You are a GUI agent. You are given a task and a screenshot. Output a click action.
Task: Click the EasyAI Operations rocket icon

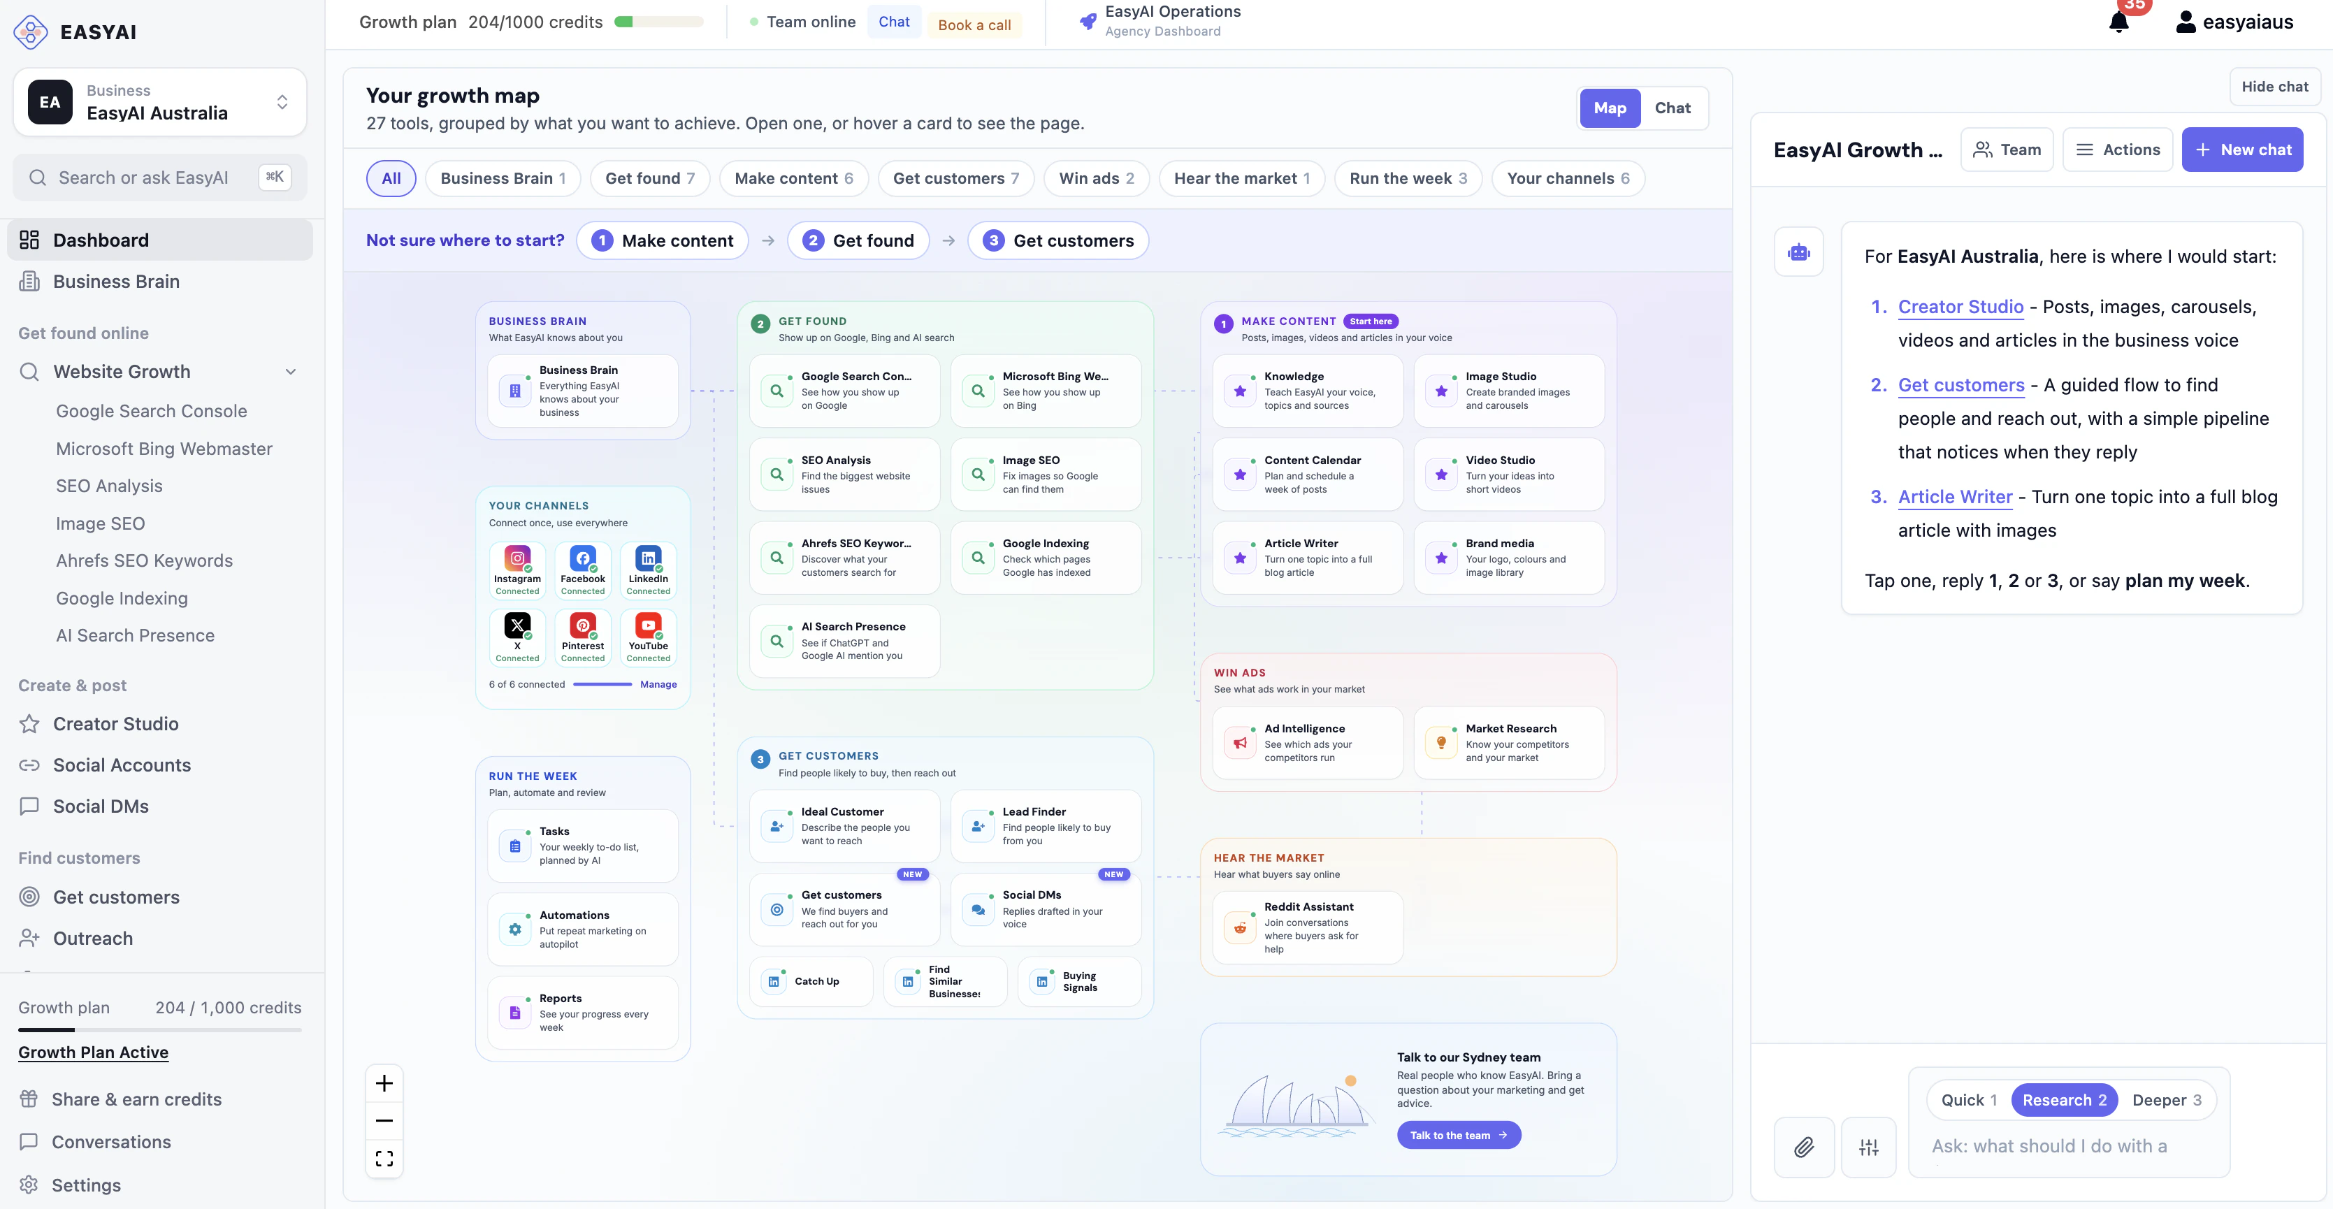click(x=1087, y=22)
